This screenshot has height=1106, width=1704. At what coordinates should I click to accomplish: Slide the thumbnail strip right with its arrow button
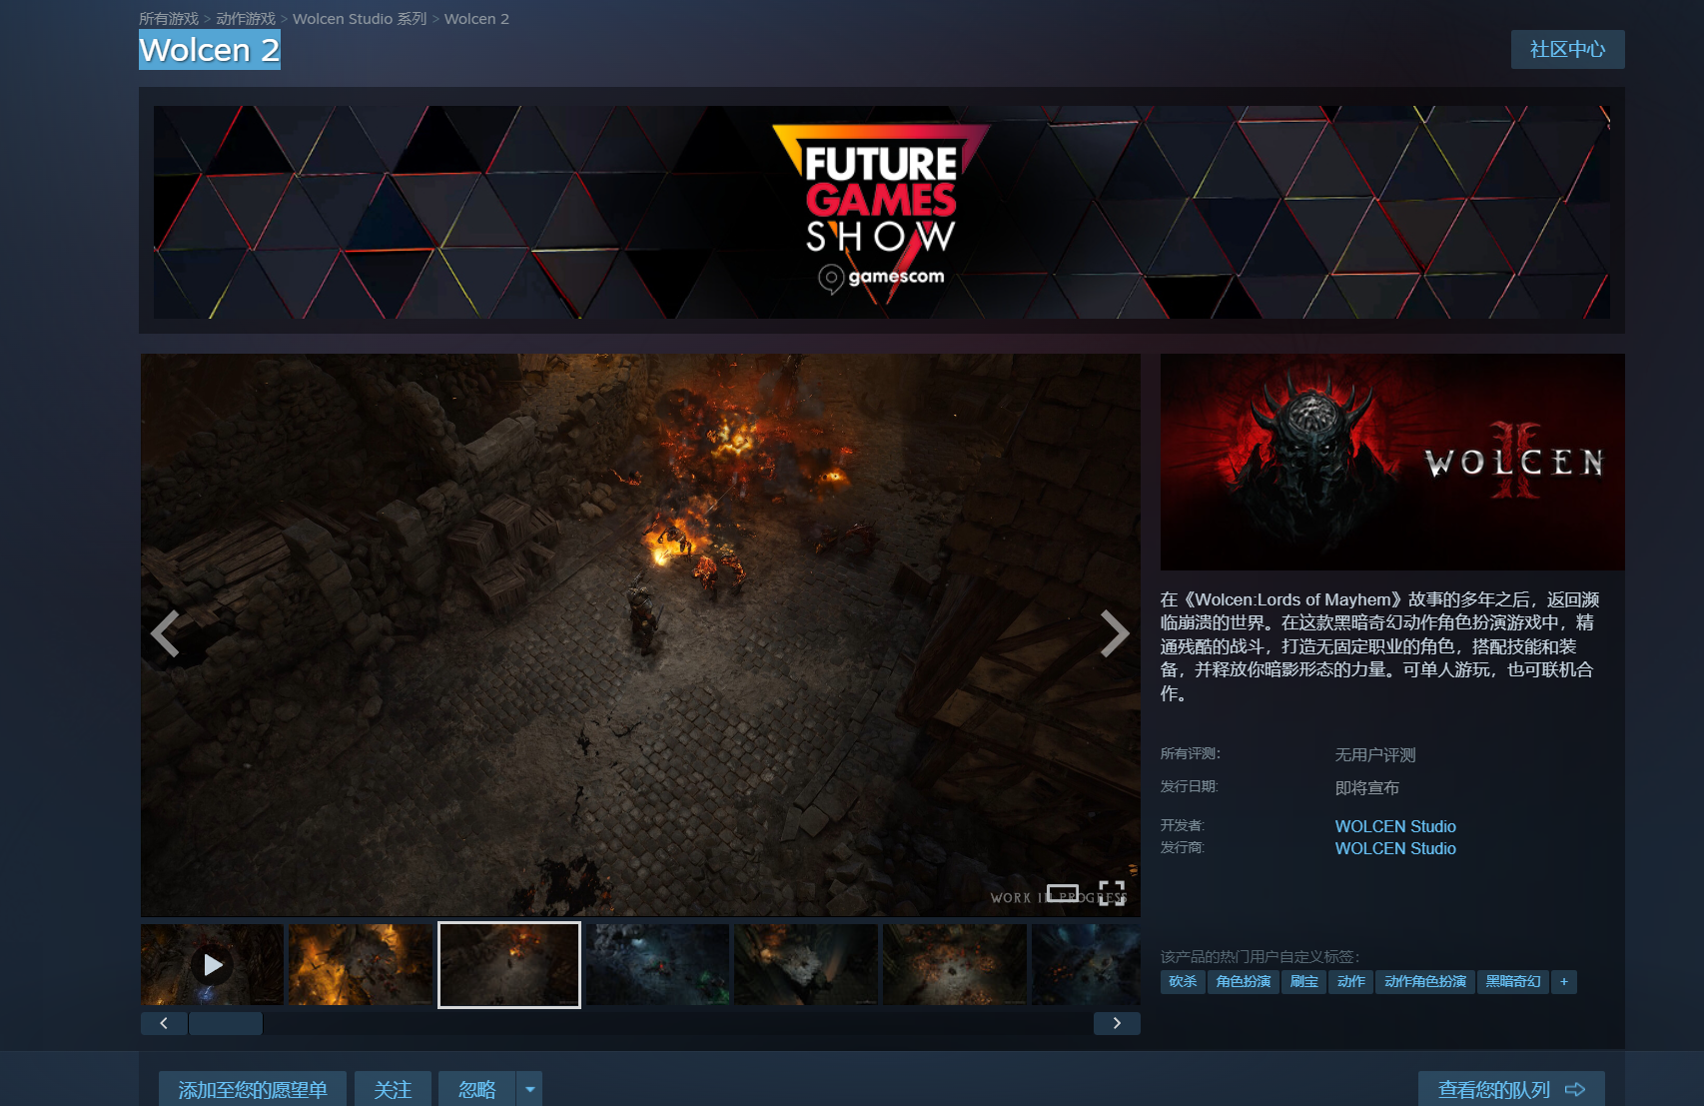click(x=1117, y=1023)
